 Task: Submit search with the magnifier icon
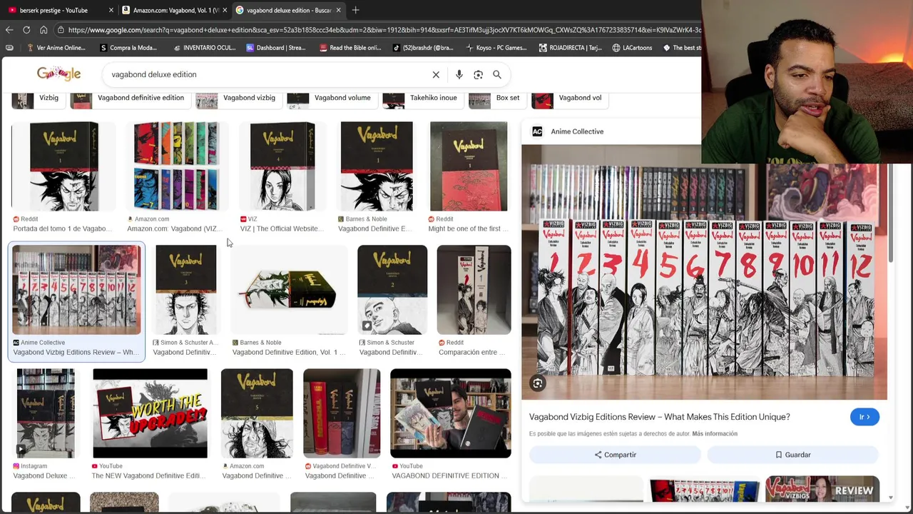[x=497, y=74]
